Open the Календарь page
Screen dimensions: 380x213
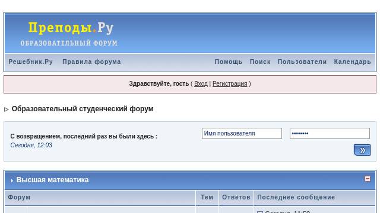[x=352, y=62]
